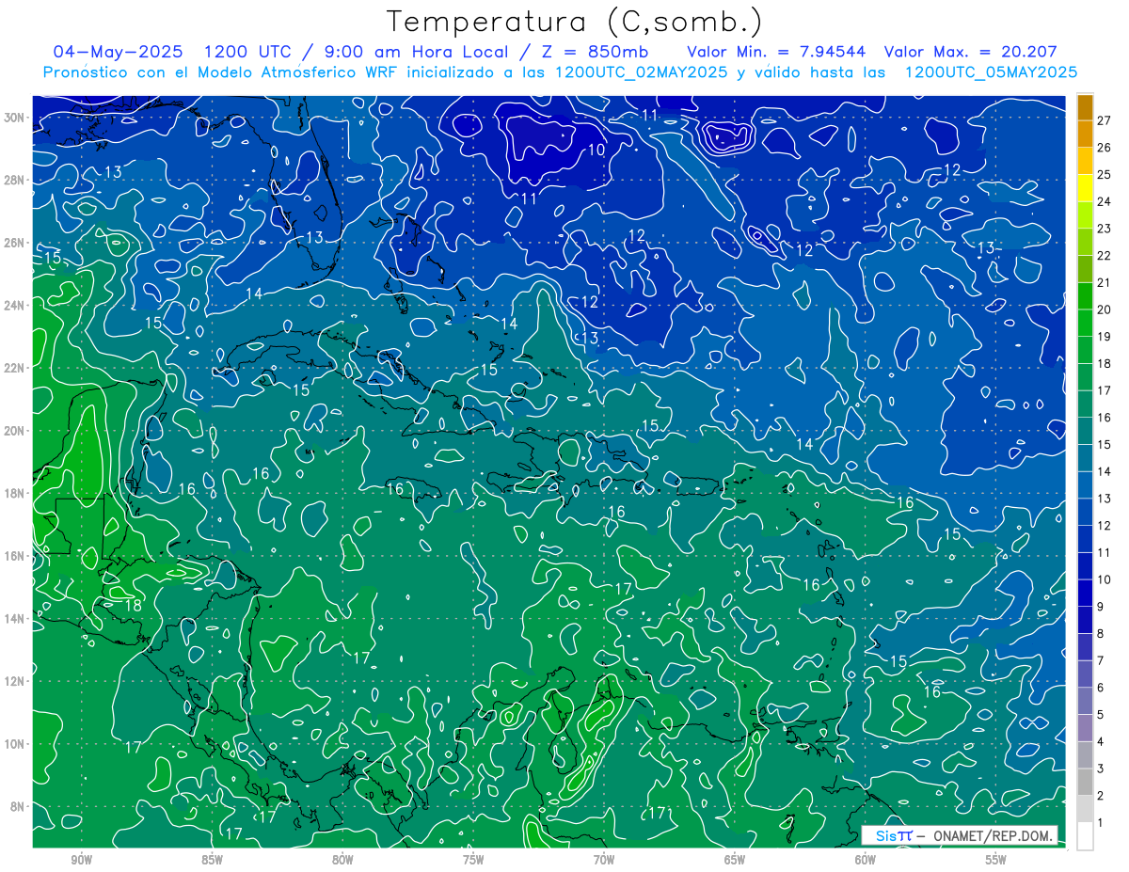
Task: Click the '18' contour label on the map
Action: point(133,606)
